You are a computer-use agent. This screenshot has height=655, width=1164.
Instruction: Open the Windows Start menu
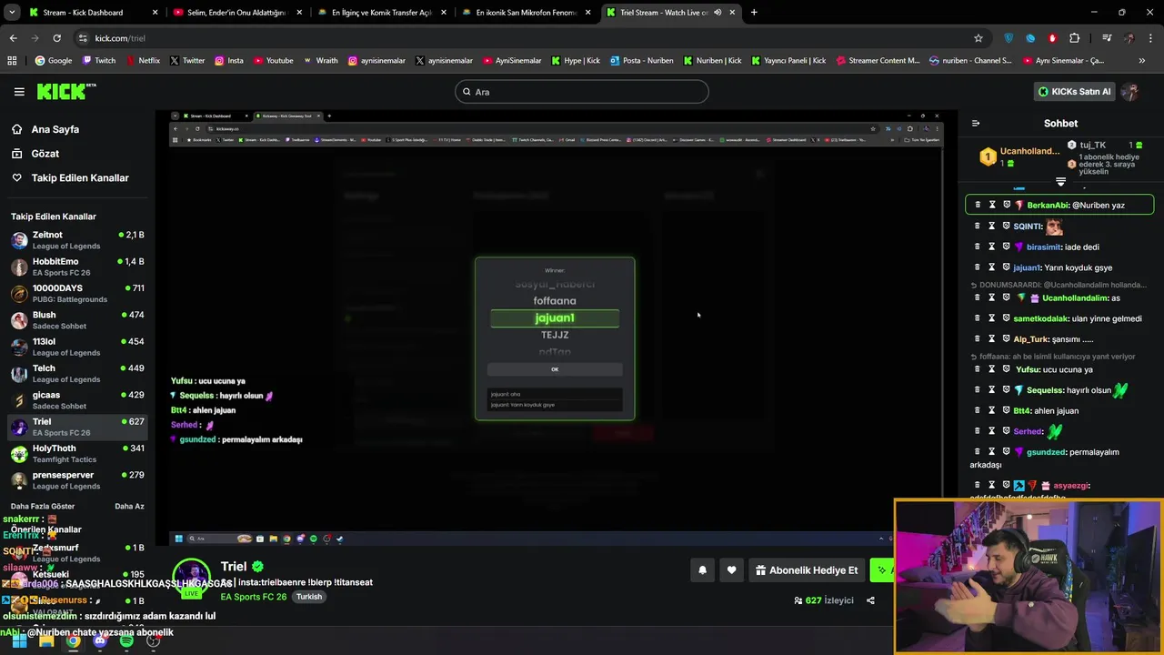click(x=19, y=640)
